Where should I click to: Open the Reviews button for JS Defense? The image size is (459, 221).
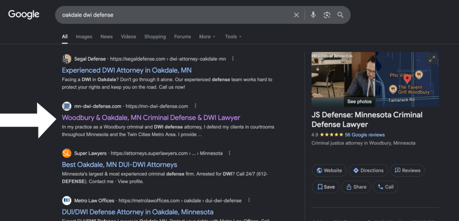407,170
